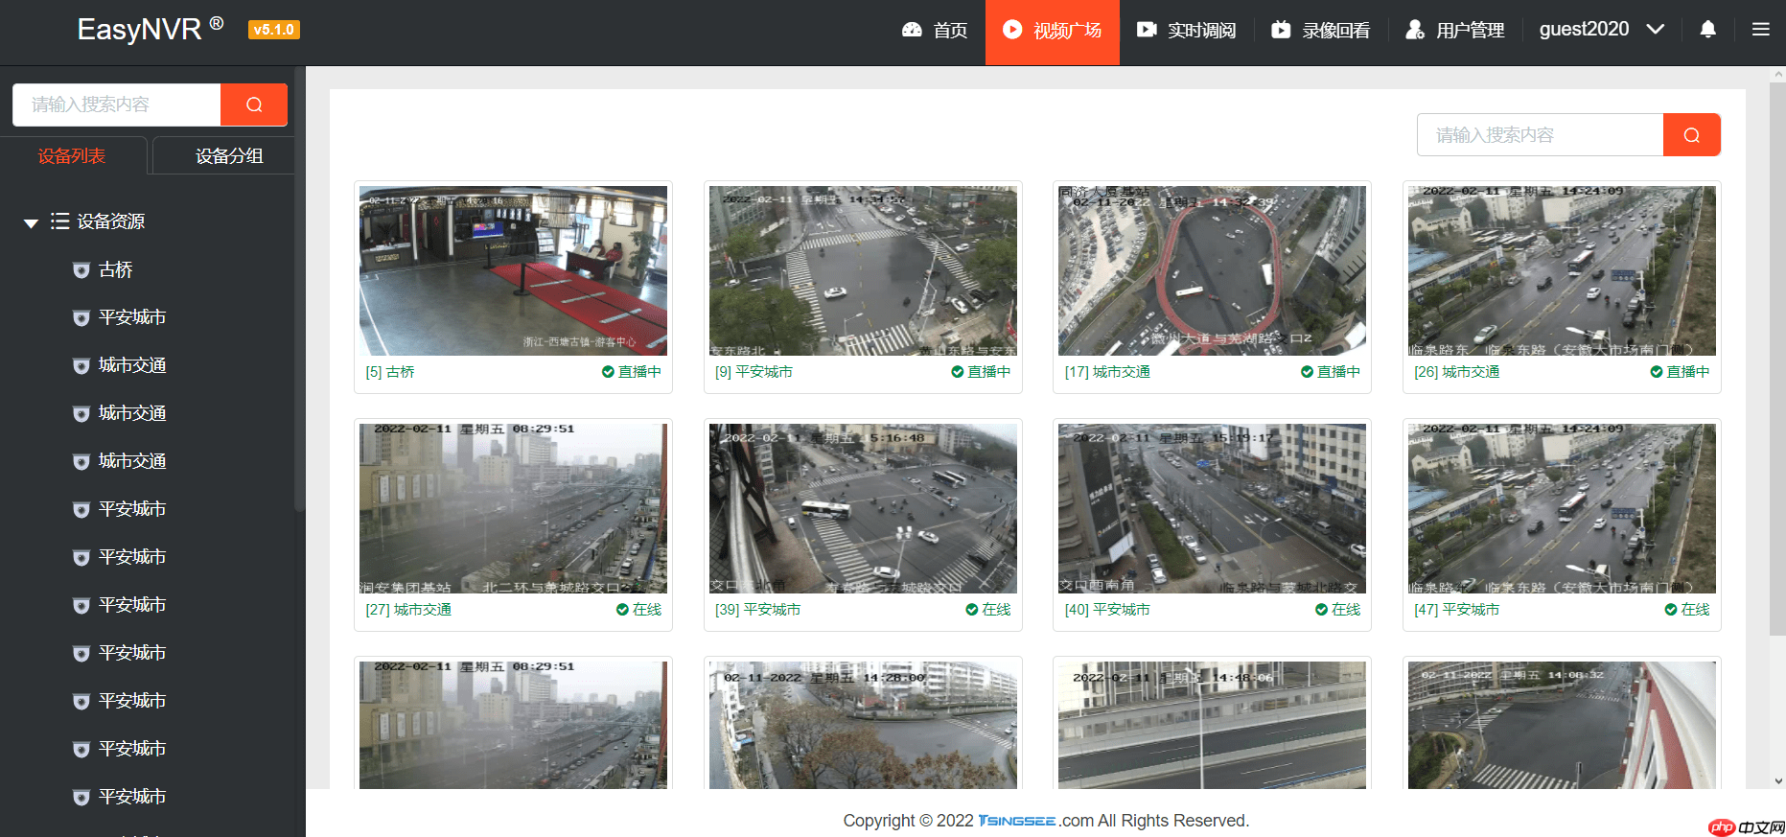
Task: Open the [9] 平安城市 video thumbnail
Action: [x=863, y=270]
